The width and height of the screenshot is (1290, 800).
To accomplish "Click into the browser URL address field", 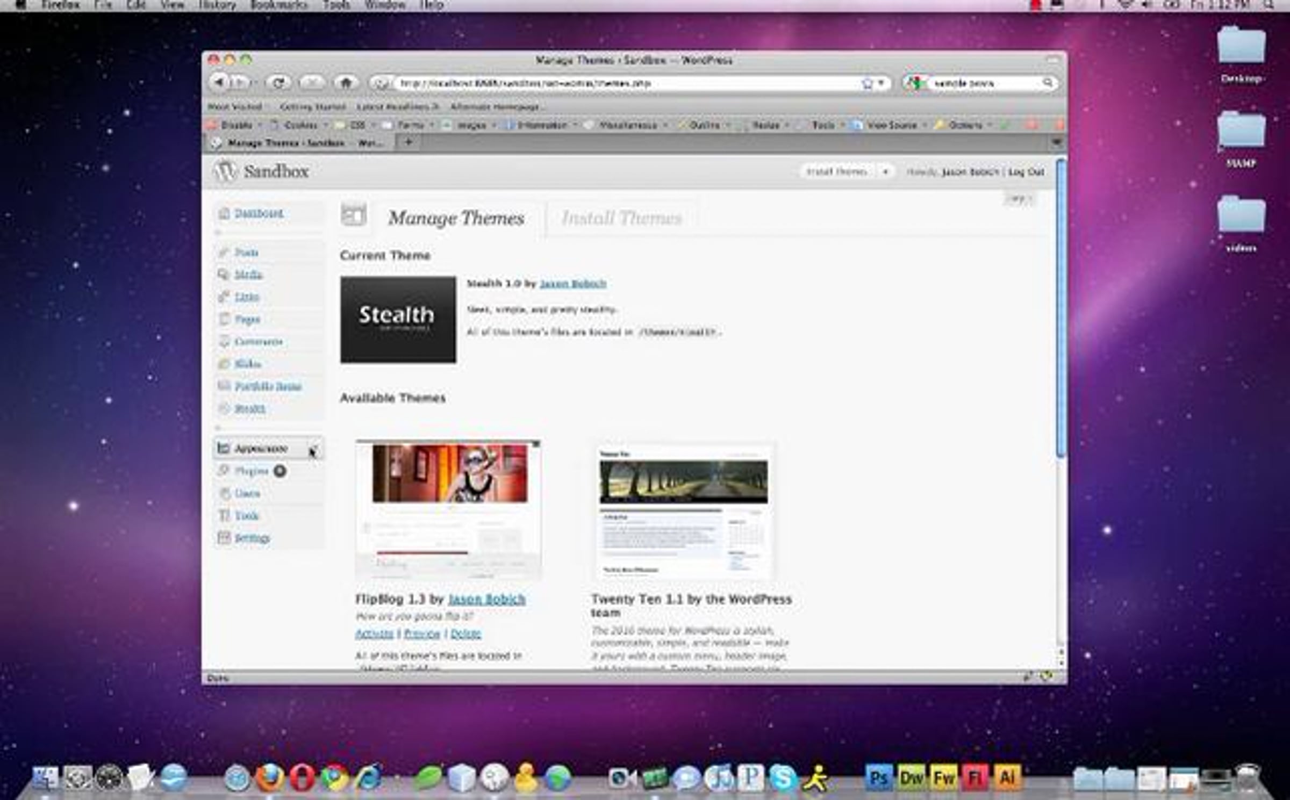I will (x=626, y=83).
